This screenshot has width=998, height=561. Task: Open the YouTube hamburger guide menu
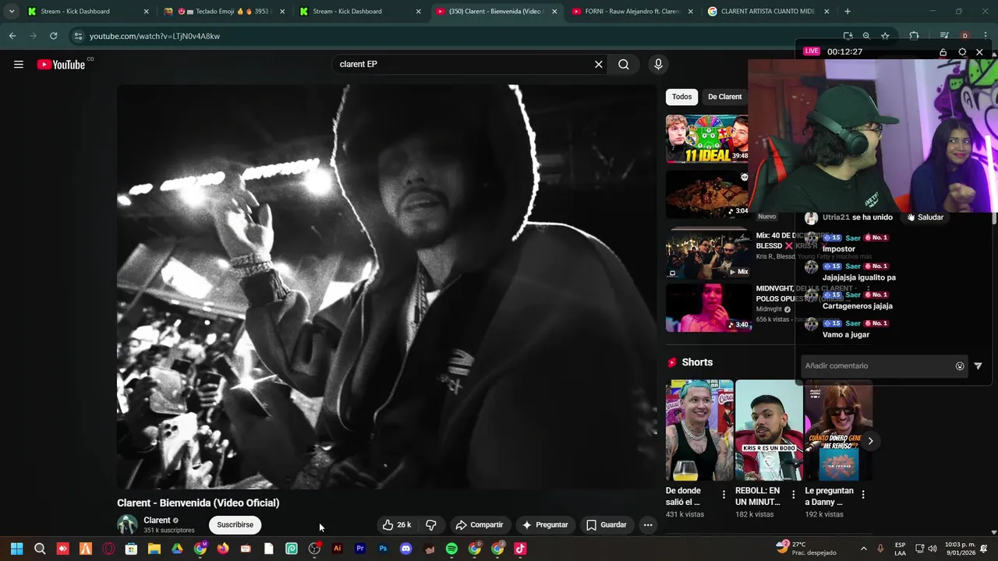19,65
